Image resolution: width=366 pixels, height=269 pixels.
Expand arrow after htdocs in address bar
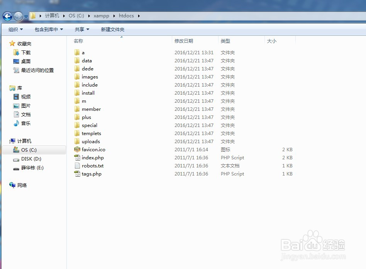pyautogui.click(x=139, y=16)
